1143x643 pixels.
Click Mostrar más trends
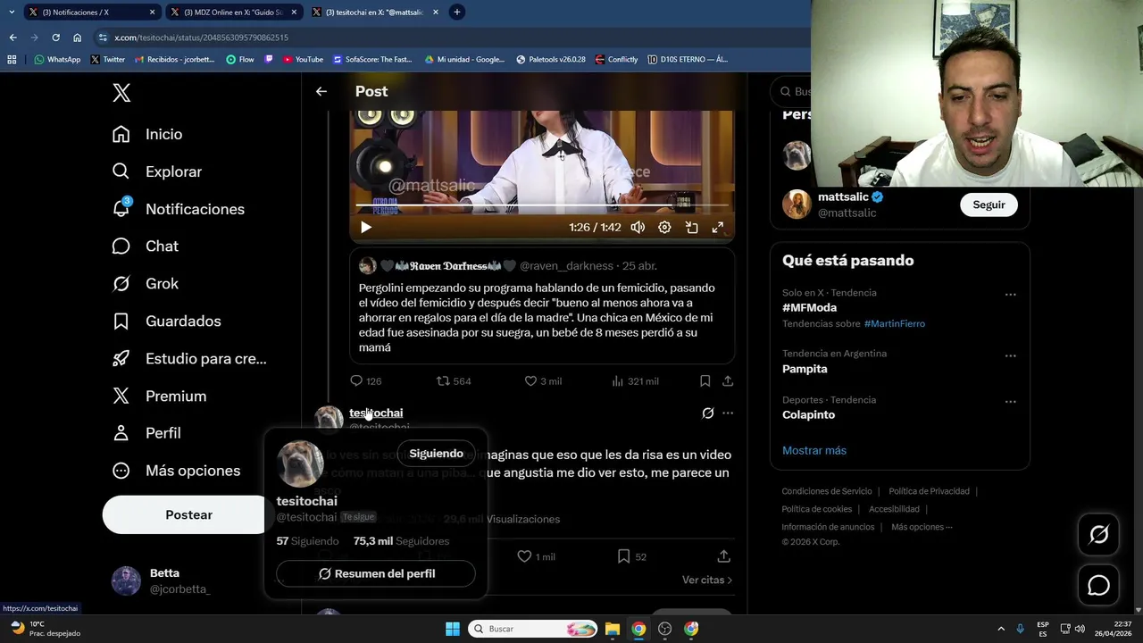[x=813, y=450]
